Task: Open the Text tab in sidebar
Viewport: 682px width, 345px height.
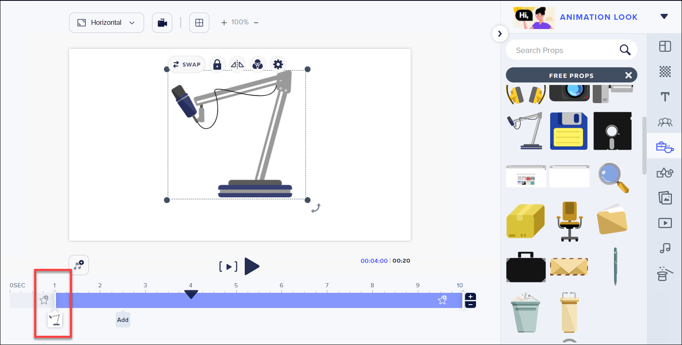Action: pos(665,97)
